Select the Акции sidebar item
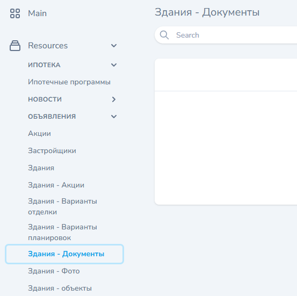This screenshot has height=296, width=297. tap(39, 134)
